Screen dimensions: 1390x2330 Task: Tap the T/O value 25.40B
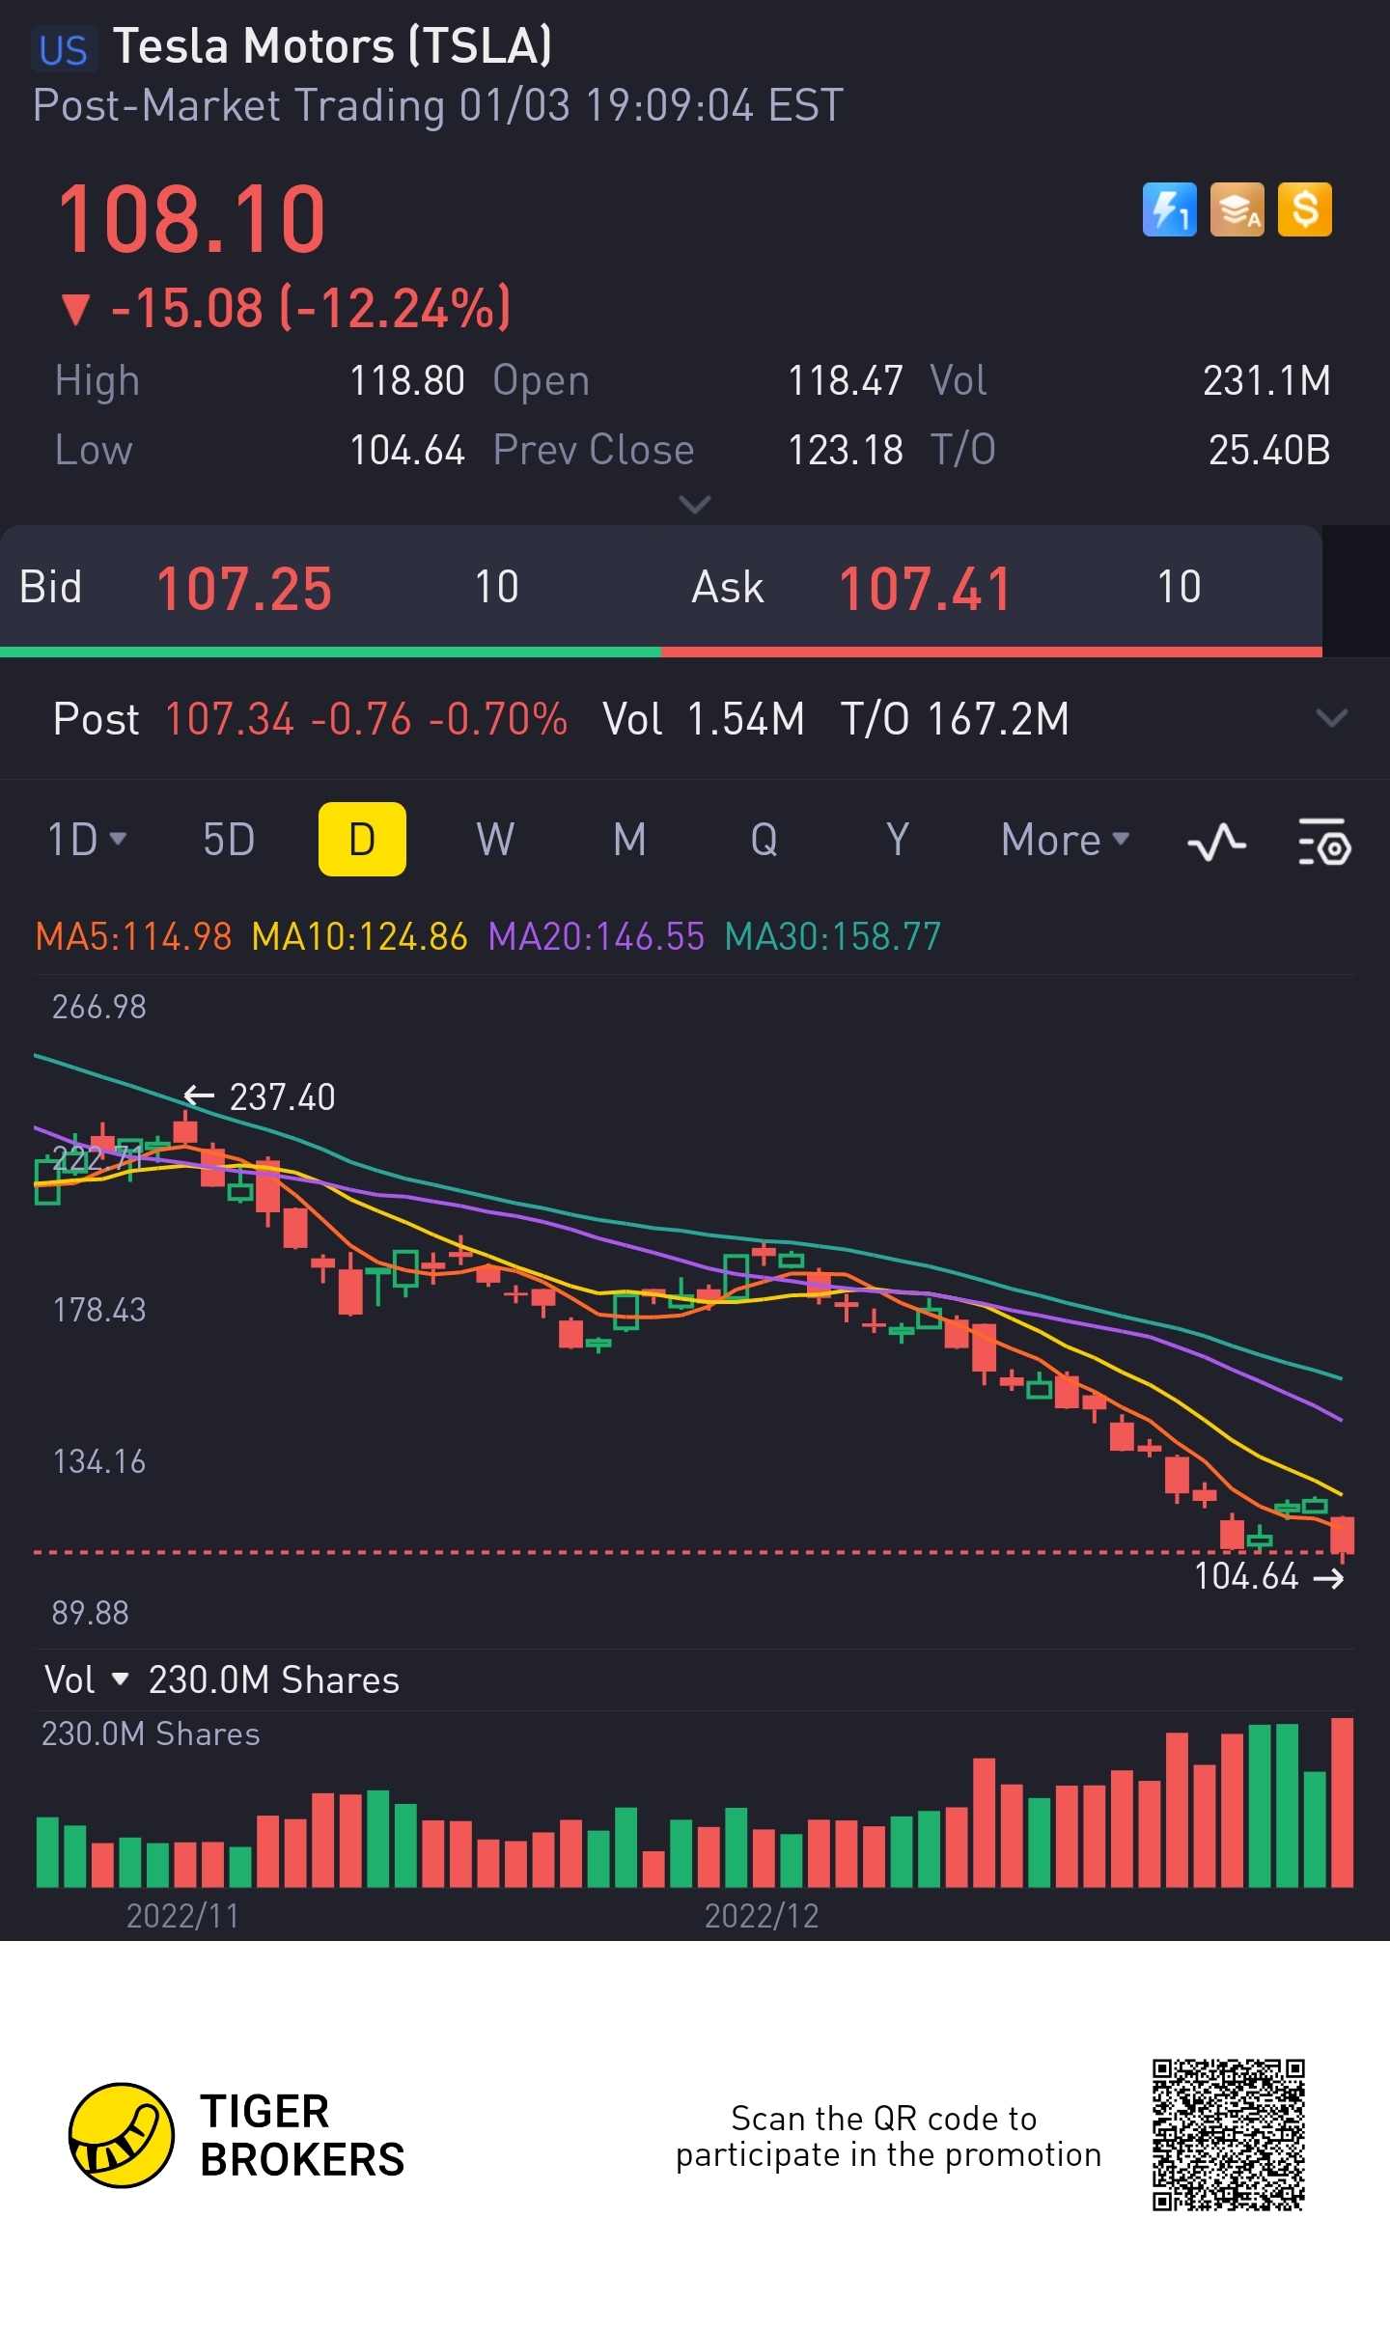pos(1270,451)
